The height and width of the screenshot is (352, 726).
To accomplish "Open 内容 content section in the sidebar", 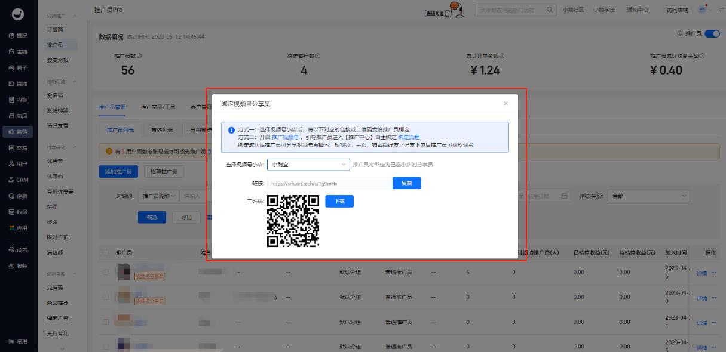I will pos(18,100).
